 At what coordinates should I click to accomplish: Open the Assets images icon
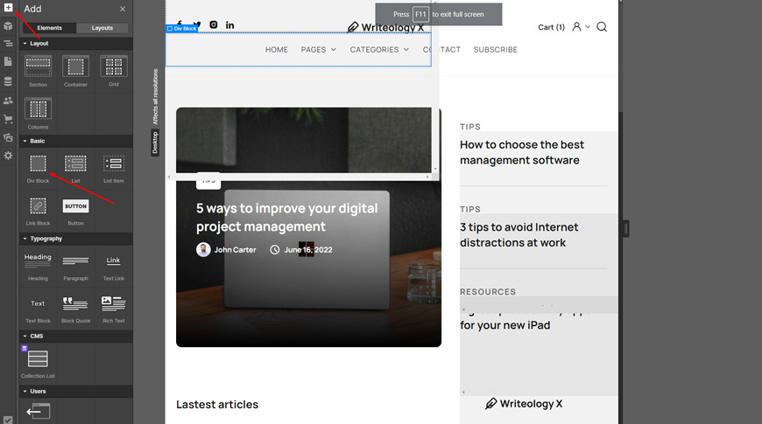8,138
